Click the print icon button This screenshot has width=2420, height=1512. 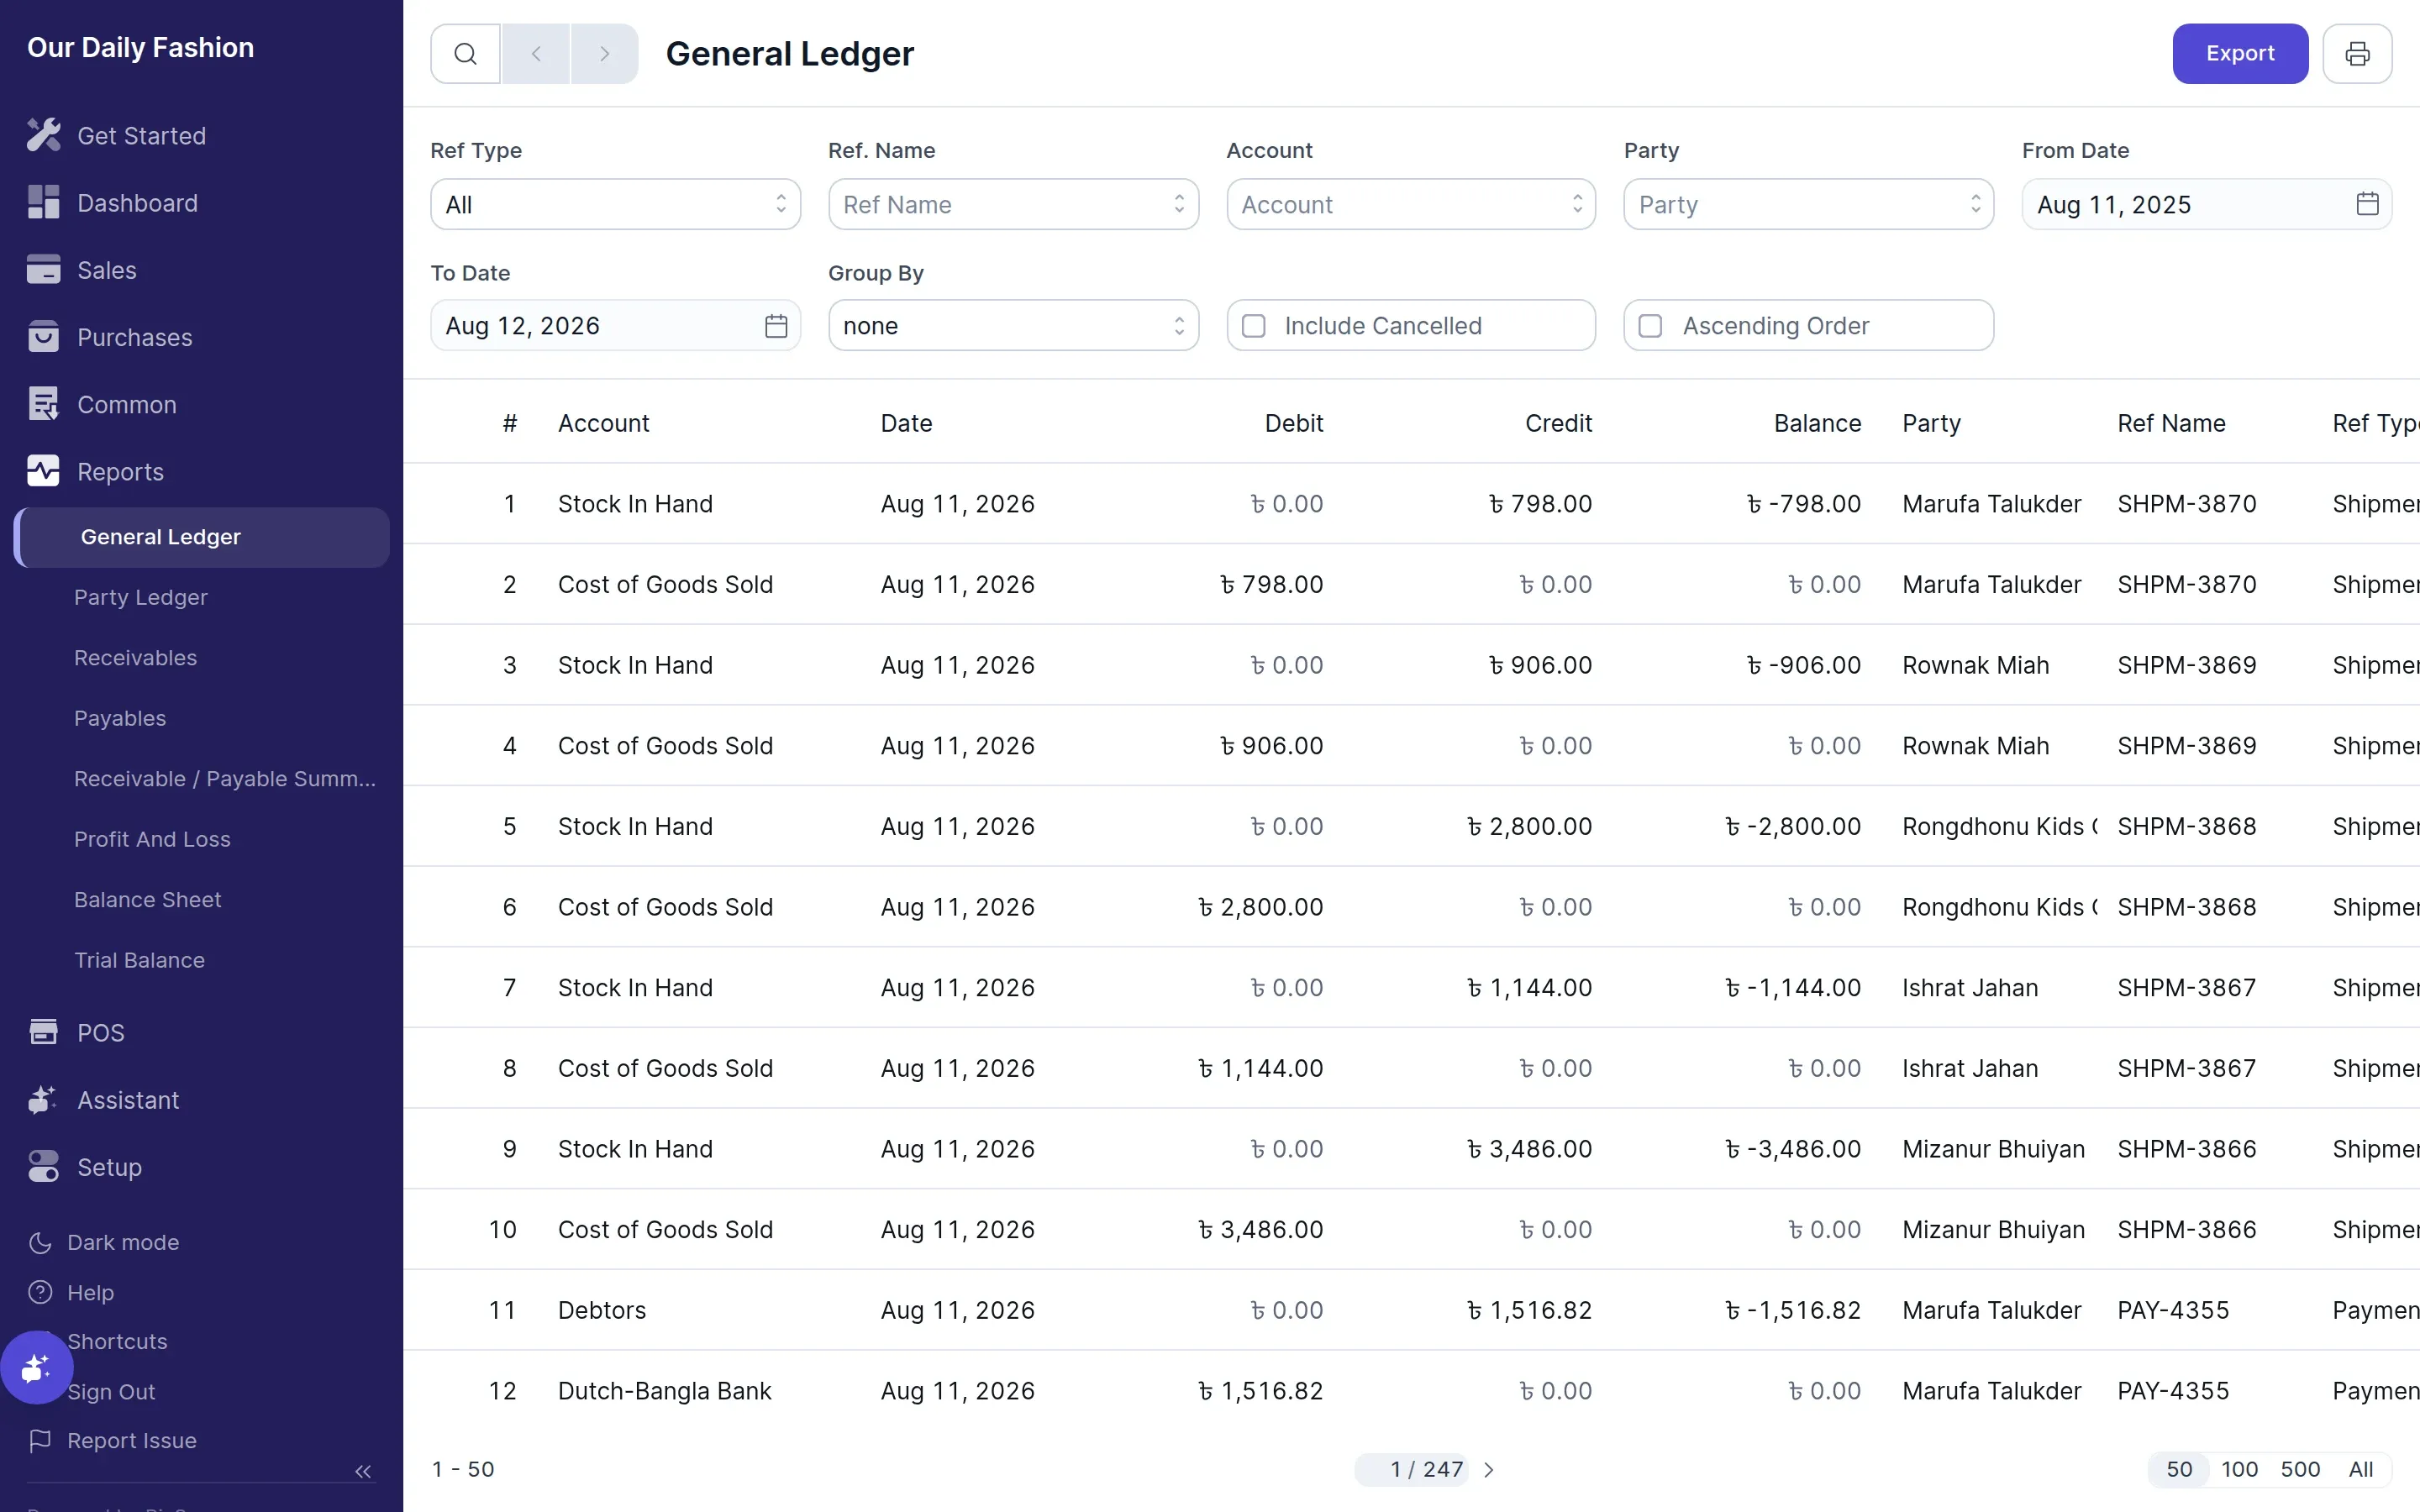[x=2357, y=54]
